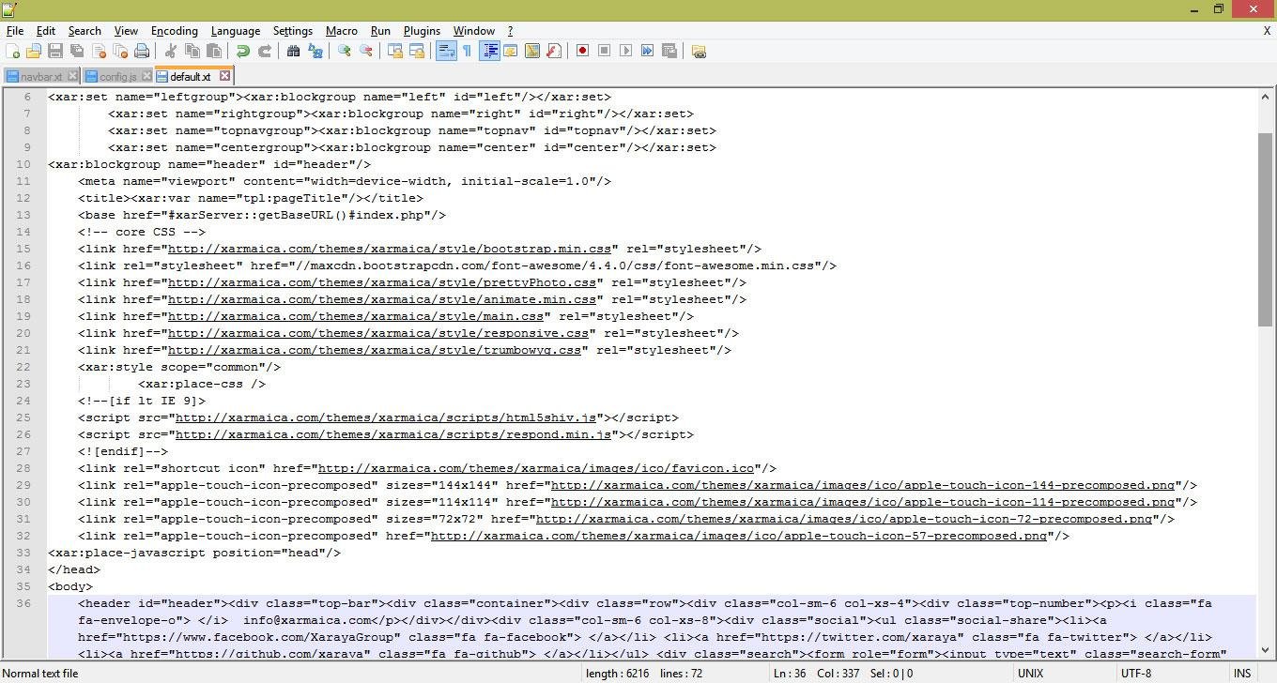Zoom in using the magnifier icon
The height and width of the screenshot is (683, 1277).
pos(346,51)
